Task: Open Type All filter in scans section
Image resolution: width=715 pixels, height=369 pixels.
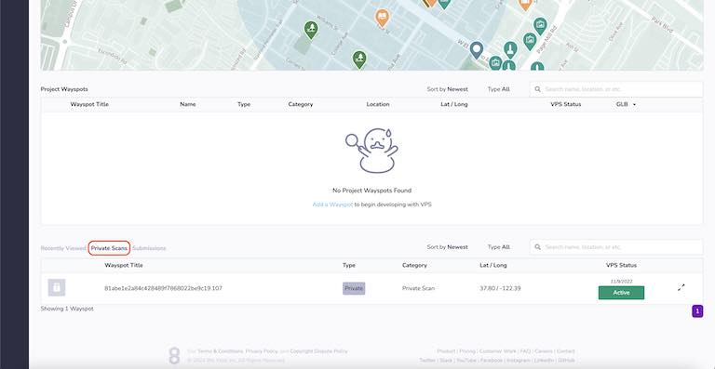Action: pos(498,247)
